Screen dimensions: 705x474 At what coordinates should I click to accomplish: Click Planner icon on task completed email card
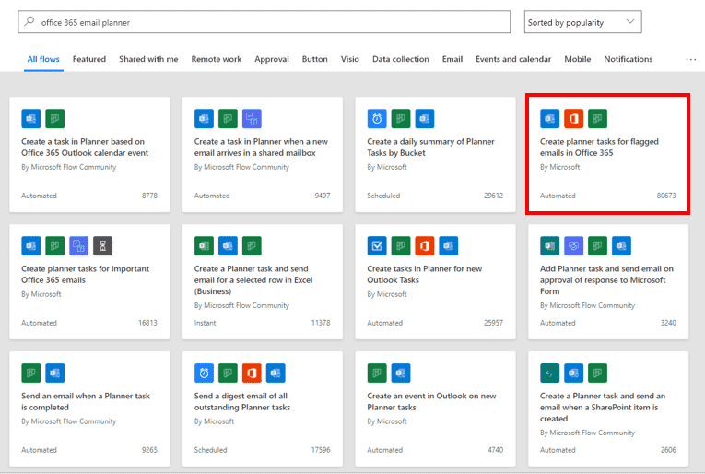31,373
